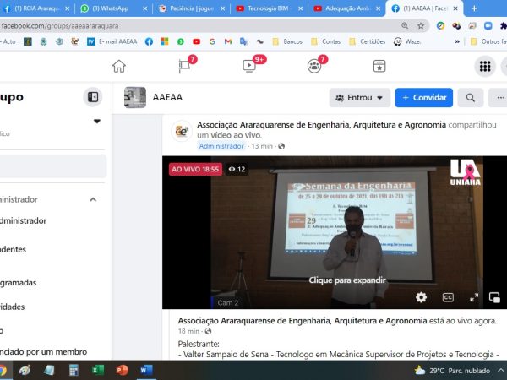Switch to the WhatsApp tab
Viewport: 507px width, 380px height.
tap(110, 8)
